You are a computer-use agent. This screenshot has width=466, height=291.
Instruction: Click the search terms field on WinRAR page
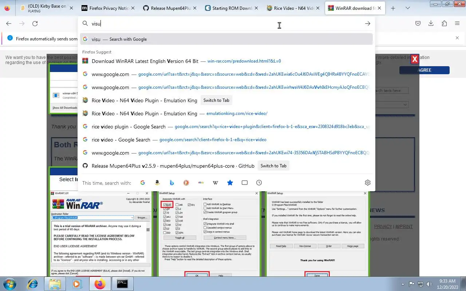392,91
